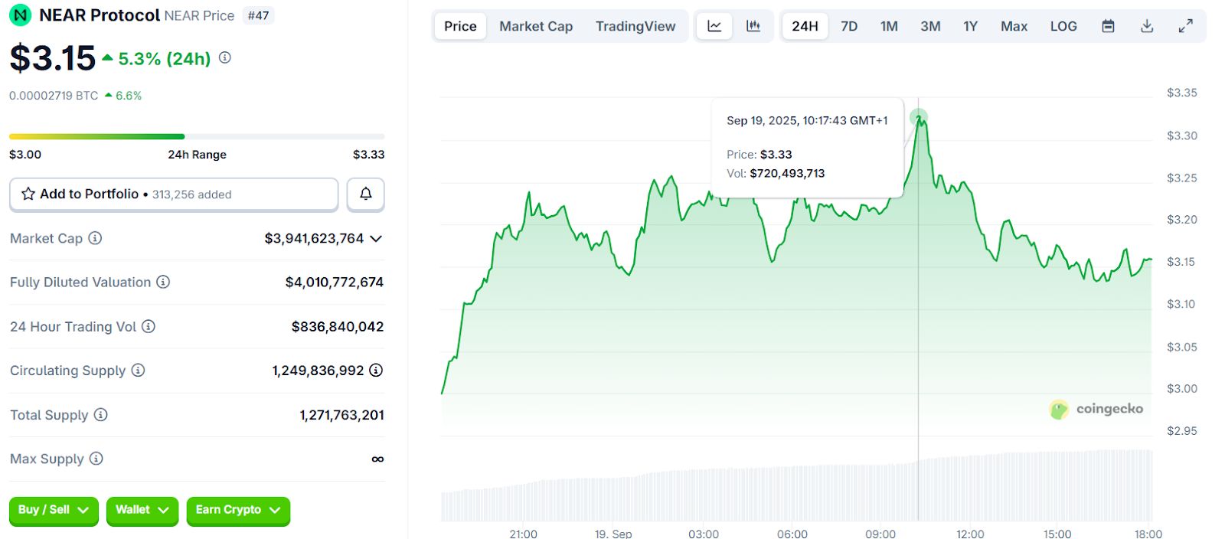The width and height of the screenshot is (1225, 539).
Task: Select the 1M time range
Action: point(889,26)
